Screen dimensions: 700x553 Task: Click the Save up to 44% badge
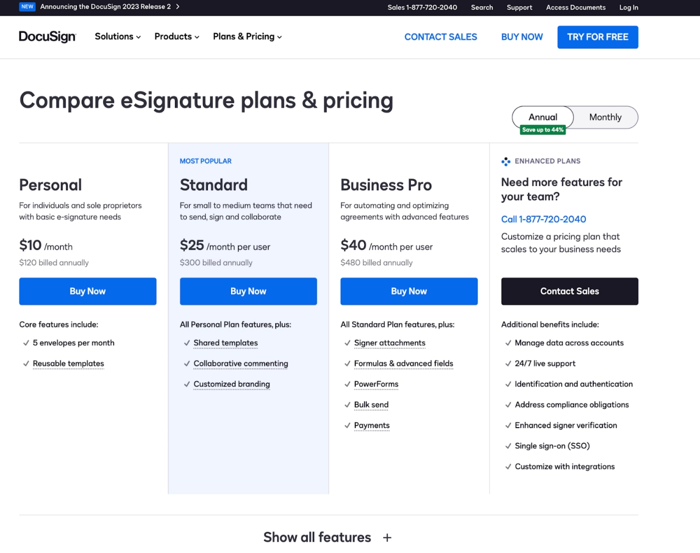(542, 129)
